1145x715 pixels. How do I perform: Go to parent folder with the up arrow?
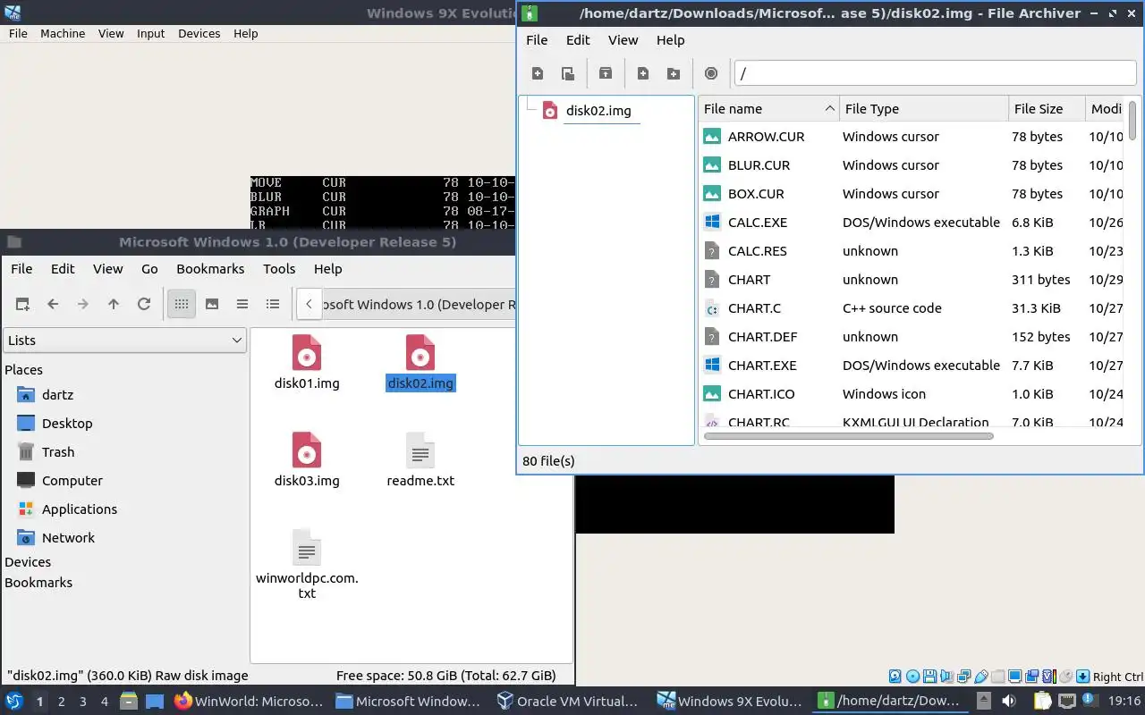[x=114, y=304]
